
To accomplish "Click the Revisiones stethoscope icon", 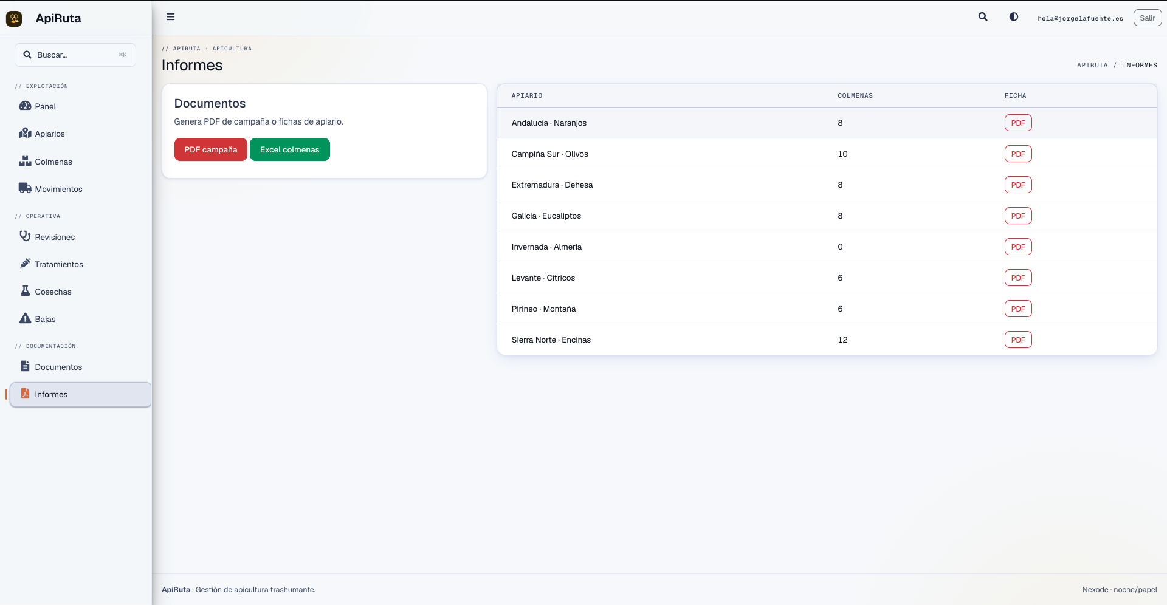I will tap(25, 236).
